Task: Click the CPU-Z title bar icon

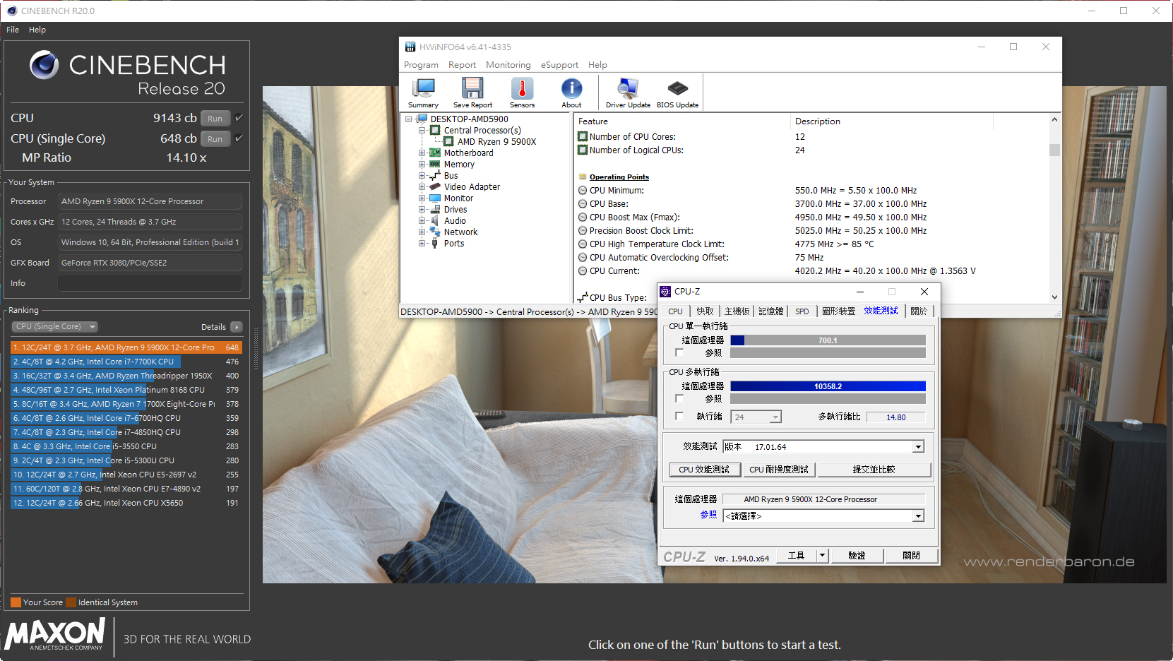Action: pyautogui.click(x=665, y=292)
